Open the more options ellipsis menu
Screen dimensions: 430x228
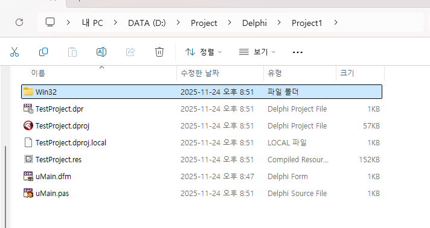[x=298, y=52]
